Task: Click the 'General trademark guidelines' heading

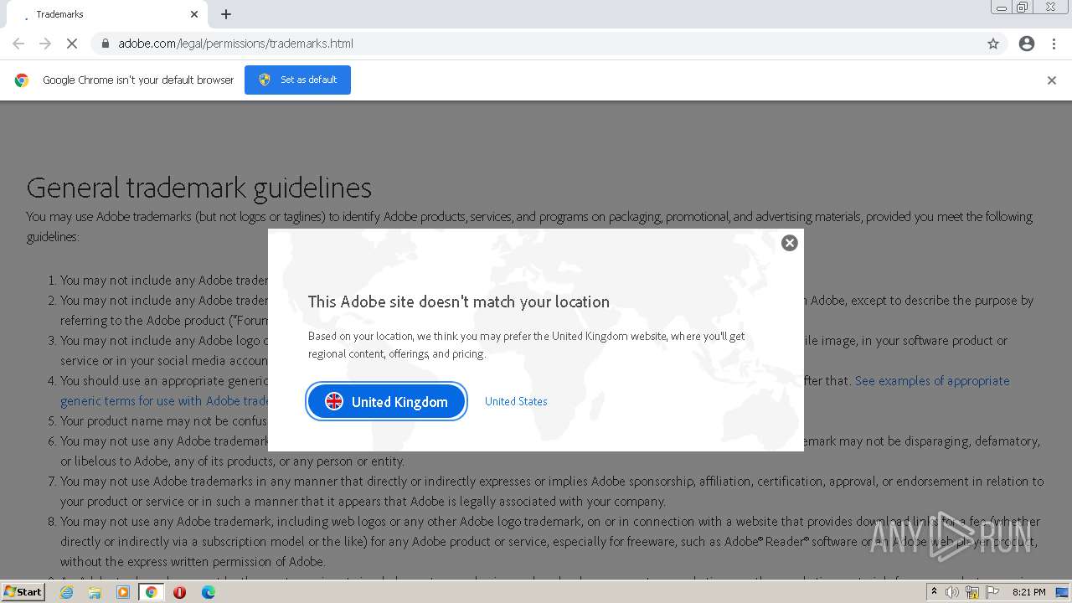Action: (199, 188)
